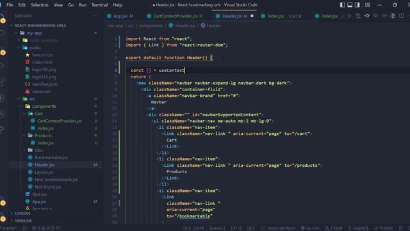Viewport: 410px width, 231px height.
Task: Open the Customize Layout icon
Action: point(368,5)
